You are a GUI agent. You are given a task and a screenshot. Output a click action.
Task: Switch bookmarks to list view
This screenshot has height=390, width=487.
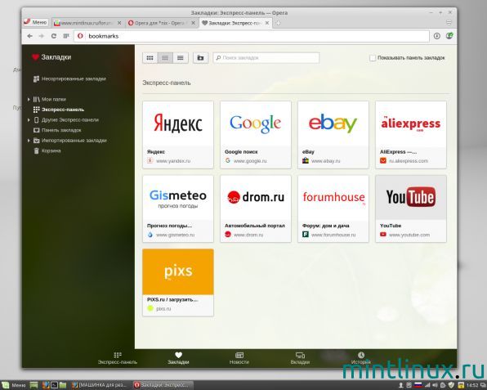[x=181, y=58]
